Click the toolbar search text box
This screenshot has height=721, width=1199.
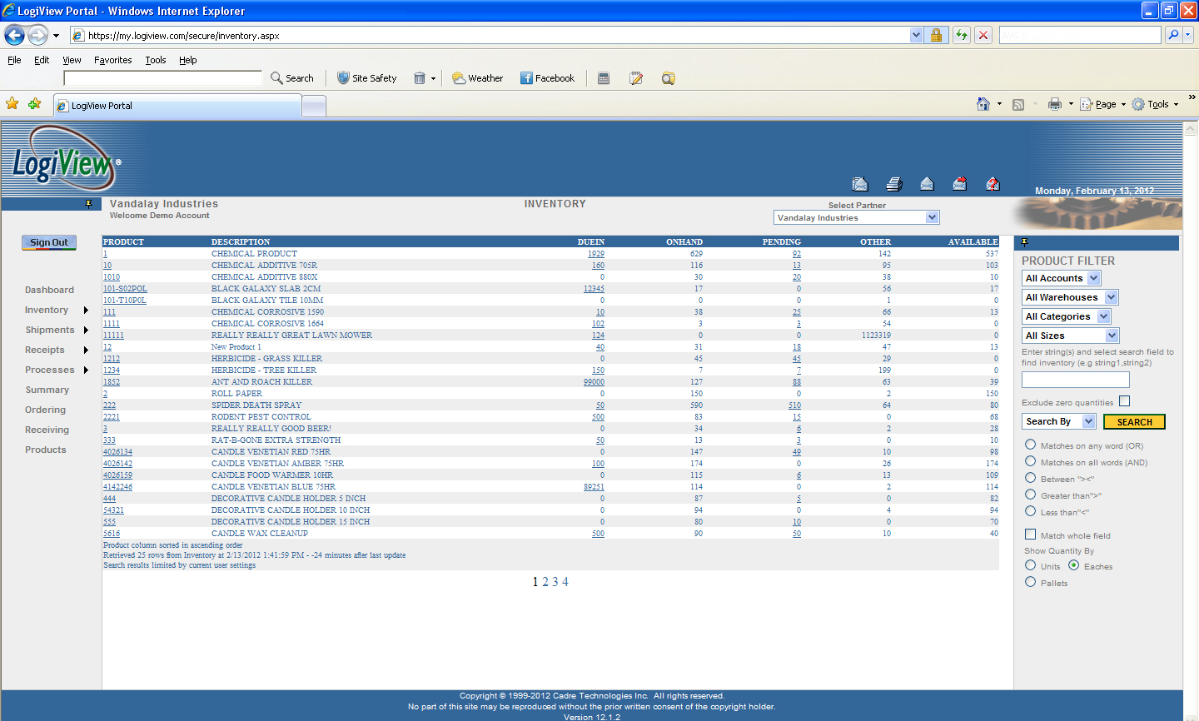click(163, 78)
